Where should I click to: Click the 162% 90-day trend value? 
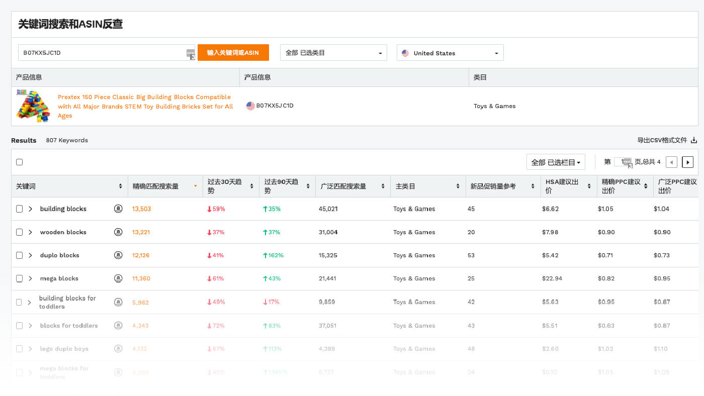pos(273,255)
